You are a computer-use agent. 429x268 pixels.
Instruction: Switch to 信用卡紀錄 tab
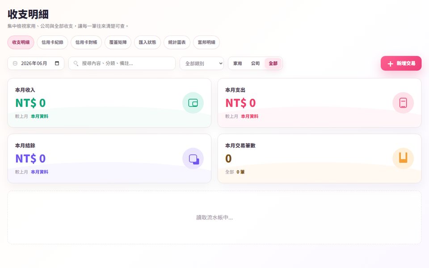click(52, 42)
